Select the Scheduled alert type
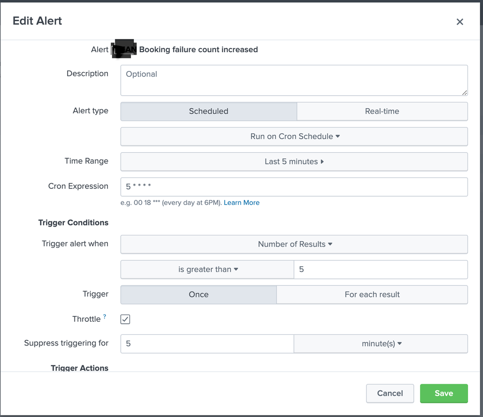This screenshot has height=417, width=483. coord(208,111)
